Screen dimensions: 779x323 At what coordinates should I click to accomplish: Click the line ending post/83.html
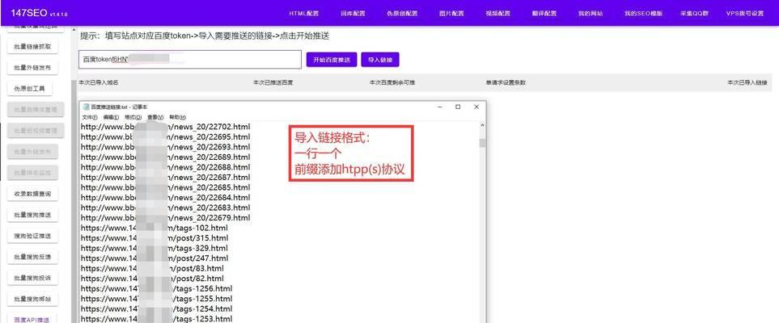coord(152,268)
